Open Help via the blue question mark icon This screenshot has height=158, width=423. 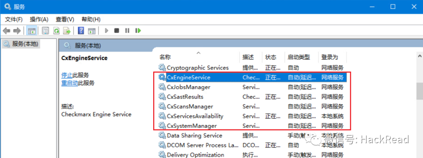pyautogui.click(x=81, y=31)
